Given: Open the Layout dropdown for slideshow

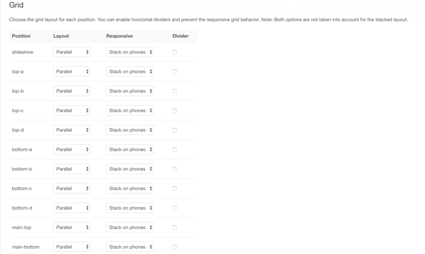Looking at the screenshot, I should pos(72,52).
